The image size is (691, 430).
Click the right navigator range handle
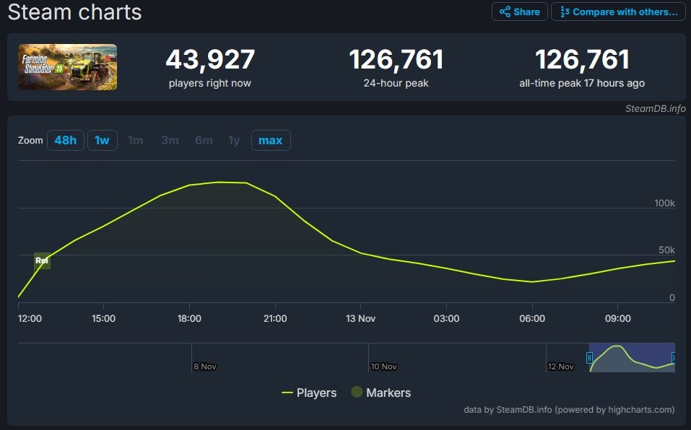(x=674, y=357)
